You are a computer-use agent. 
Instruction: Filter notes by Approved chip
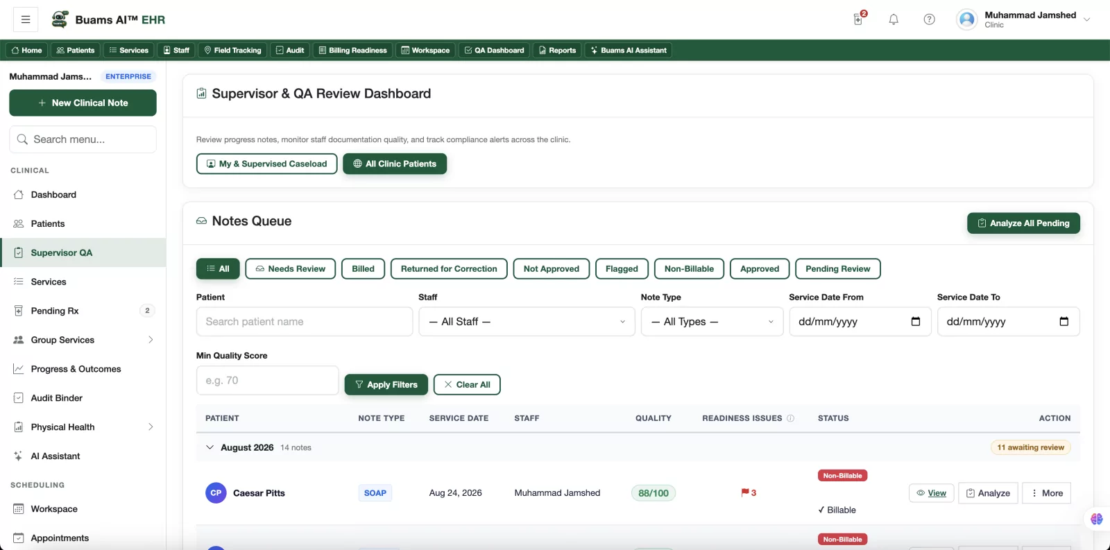coord(760,269)
